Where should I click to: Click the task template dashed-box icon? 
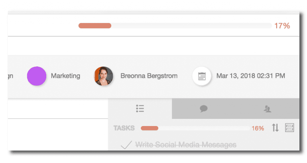click(289, 128)
